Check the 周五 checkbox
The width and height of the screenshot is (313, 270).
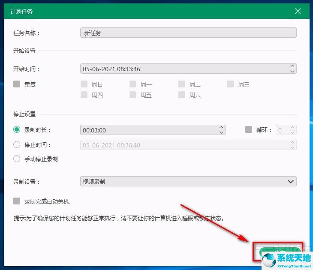133,95
